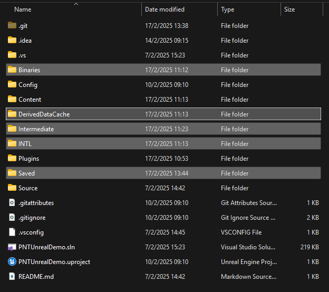Select the .vs folder name
This screenshot has height=292, width=329.
(x=22, y=55)
